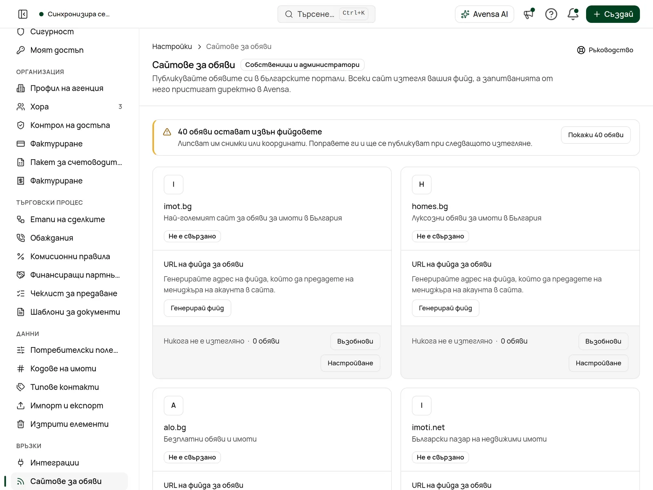Collapse the sidebar with the panel icon
This screenshot has width=653, height=490.
coord(23,14)
